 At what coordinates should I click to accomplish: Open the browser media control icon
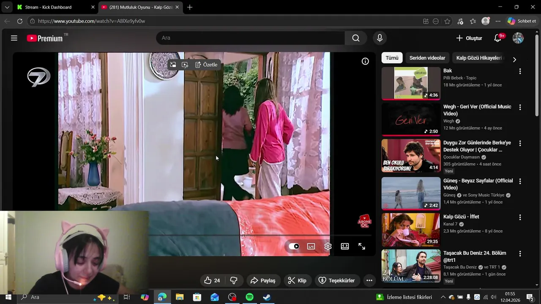point(460,21)
